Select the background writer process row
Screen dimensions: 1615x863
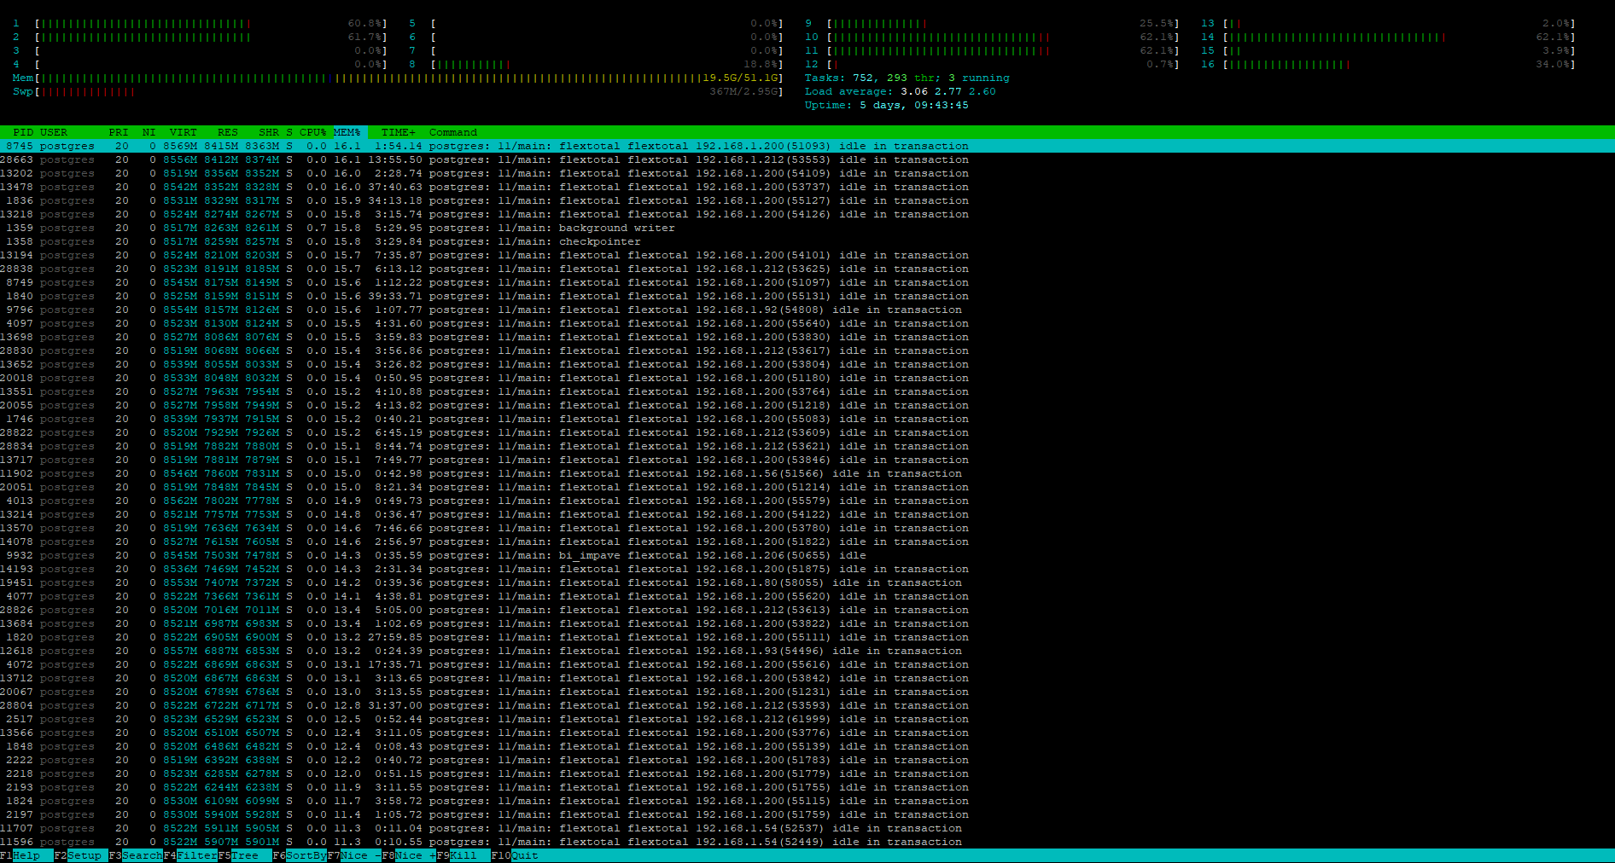807,228
